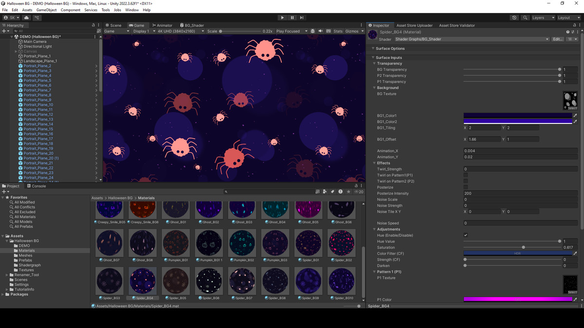Collapse the Transparency section in the Inspector

374,63
